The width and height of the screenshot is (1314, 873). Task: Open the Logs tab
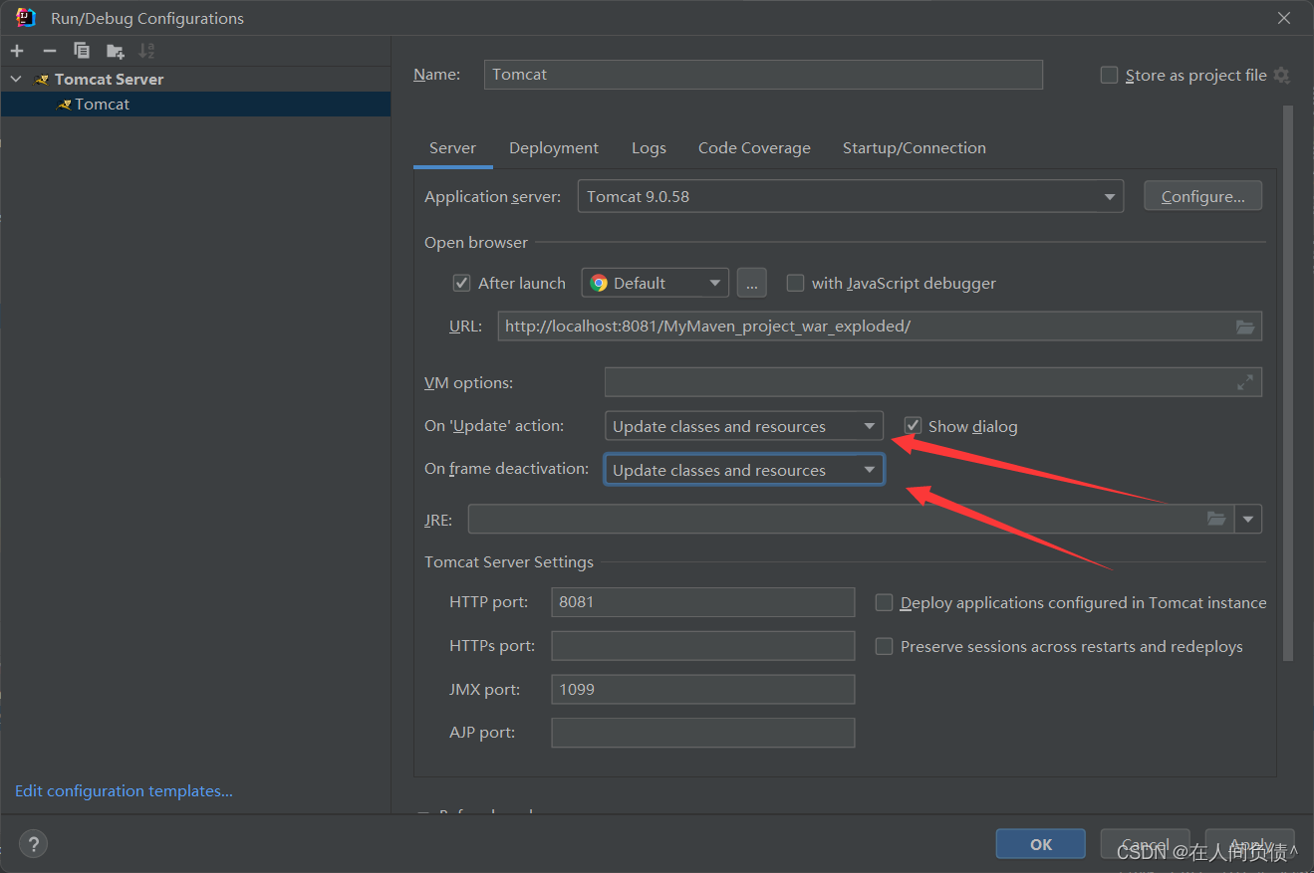click(649, 147)
